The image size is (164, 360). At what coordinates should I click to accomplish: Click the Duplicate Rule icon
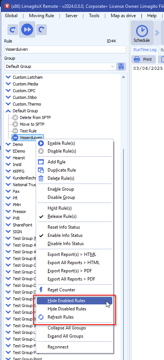point(41,170)
